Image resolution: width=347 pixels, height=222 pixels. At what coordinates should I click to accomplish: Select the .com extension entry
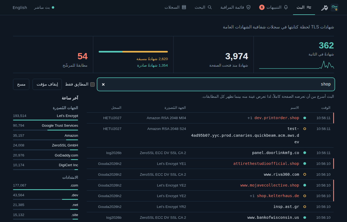coord(46,186)
